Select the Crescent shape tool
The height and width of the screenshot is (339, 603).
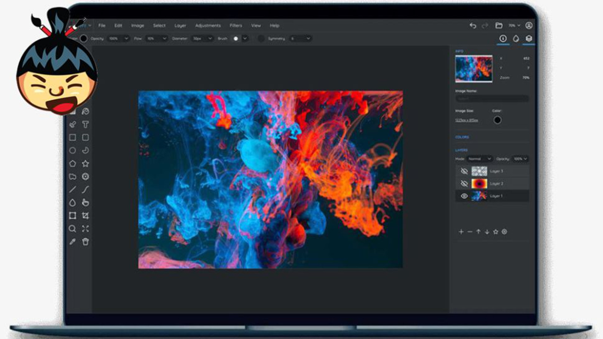(x=86, y=150)
